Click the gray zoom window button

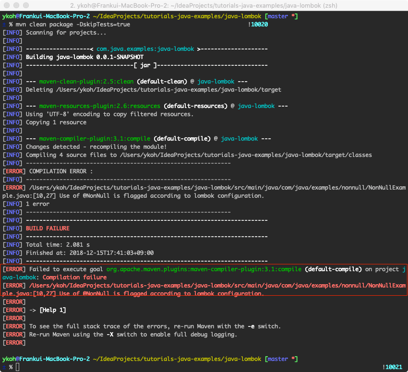click(27, 5)
